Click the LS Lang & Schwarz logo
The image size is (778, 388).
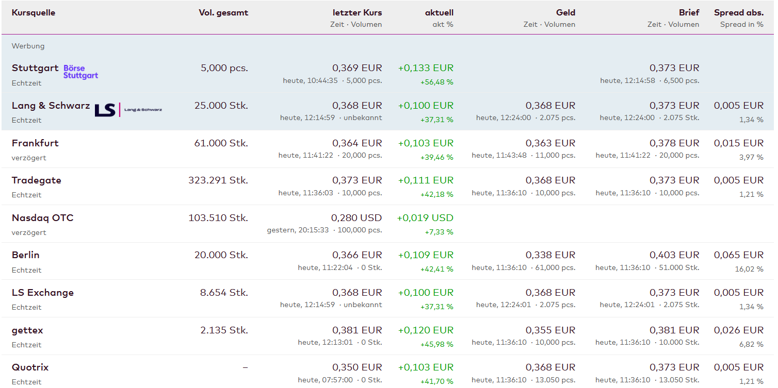[x=128, y=109]
